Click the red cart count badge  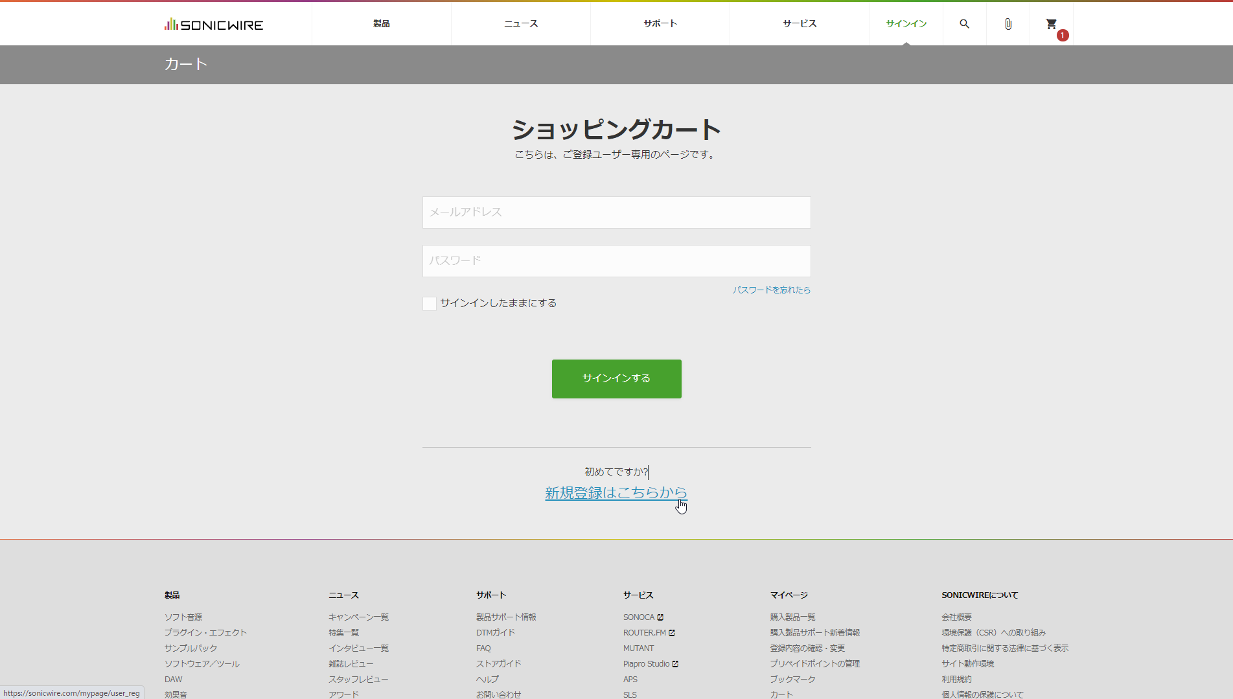pos(1063,35)
